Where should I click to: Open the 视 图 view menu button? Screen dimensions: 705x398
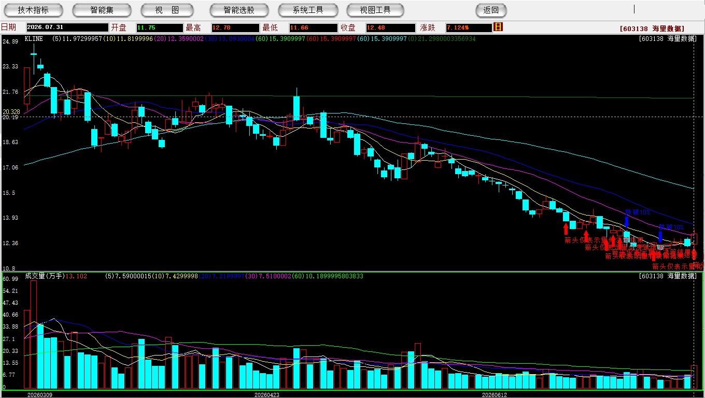167,10
